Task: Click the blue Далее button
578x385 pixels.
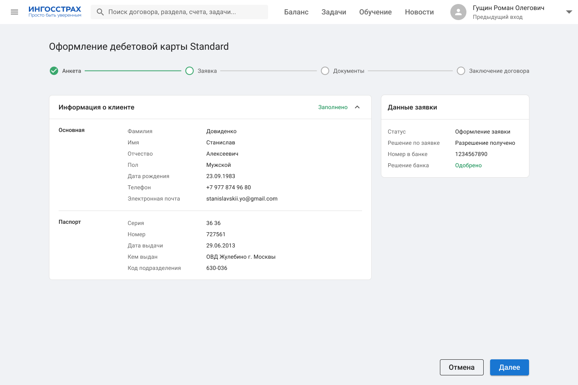Action: pos(509,367)
